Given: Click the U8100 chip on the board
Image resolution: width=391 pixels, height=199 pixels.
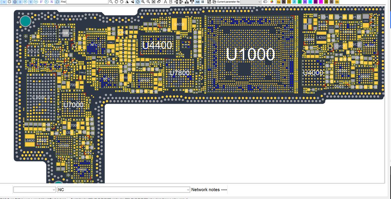Looking at the screenshot, I should click(144, 80).
